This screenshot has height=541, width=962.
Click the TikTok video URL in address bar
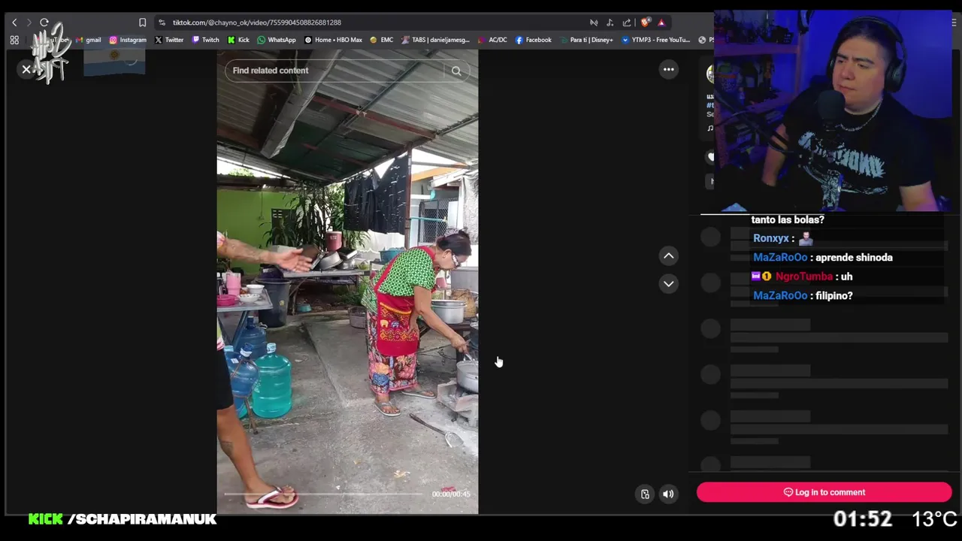pyautogui.click(x=257, y=23)
